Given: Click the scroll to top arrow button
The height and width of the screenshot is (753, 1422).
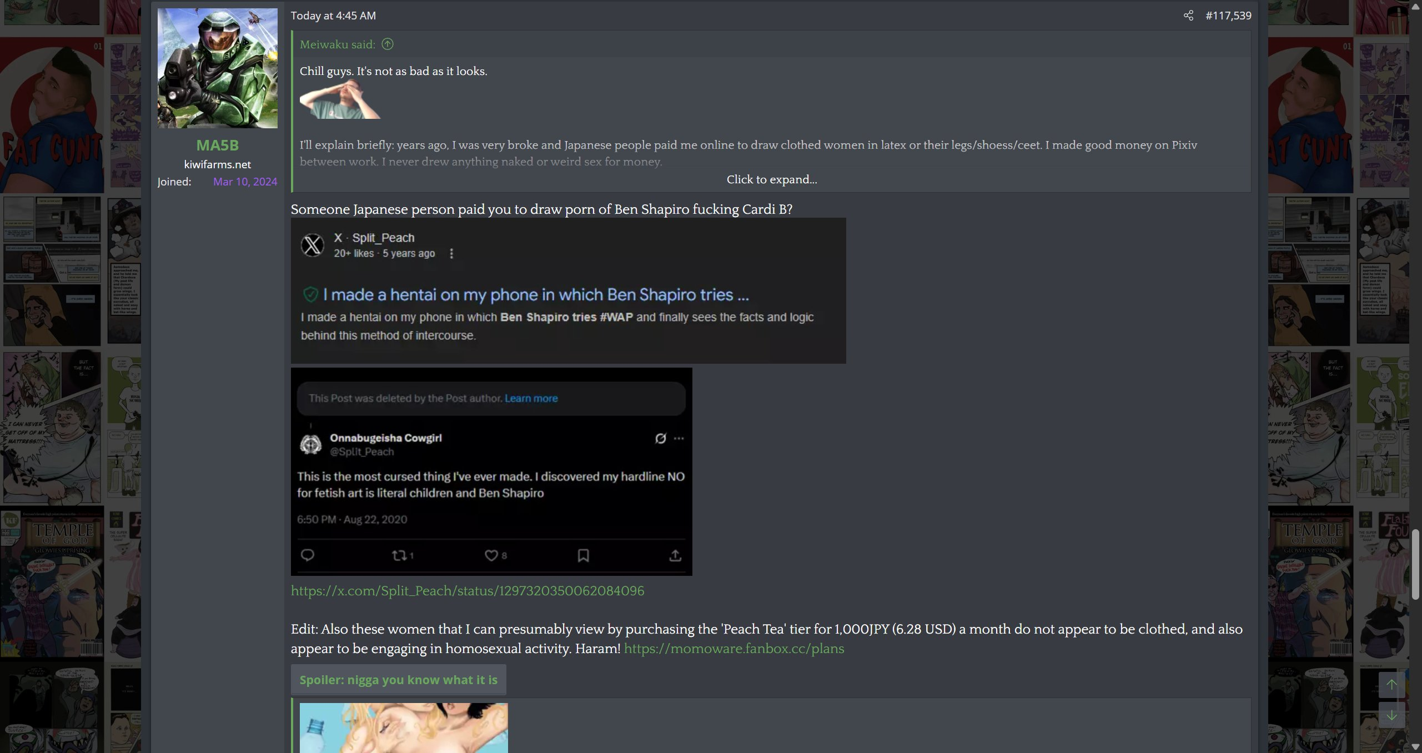Looking at the screenshot, I should tap(1391, 685).
